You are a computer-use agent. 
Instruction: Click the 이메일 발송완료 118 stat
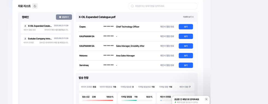pos(146,87)
